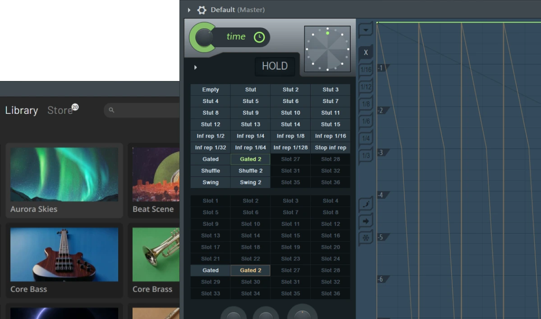Image resolution: width=541 pixels, height=319 pixels.
Task: Select the Stut 2 time preset
Action: click(290, 90)
